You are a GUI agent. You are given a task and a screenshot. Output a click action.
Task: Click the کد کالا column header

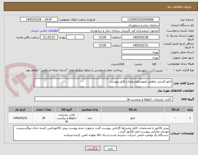click(175, 109)
